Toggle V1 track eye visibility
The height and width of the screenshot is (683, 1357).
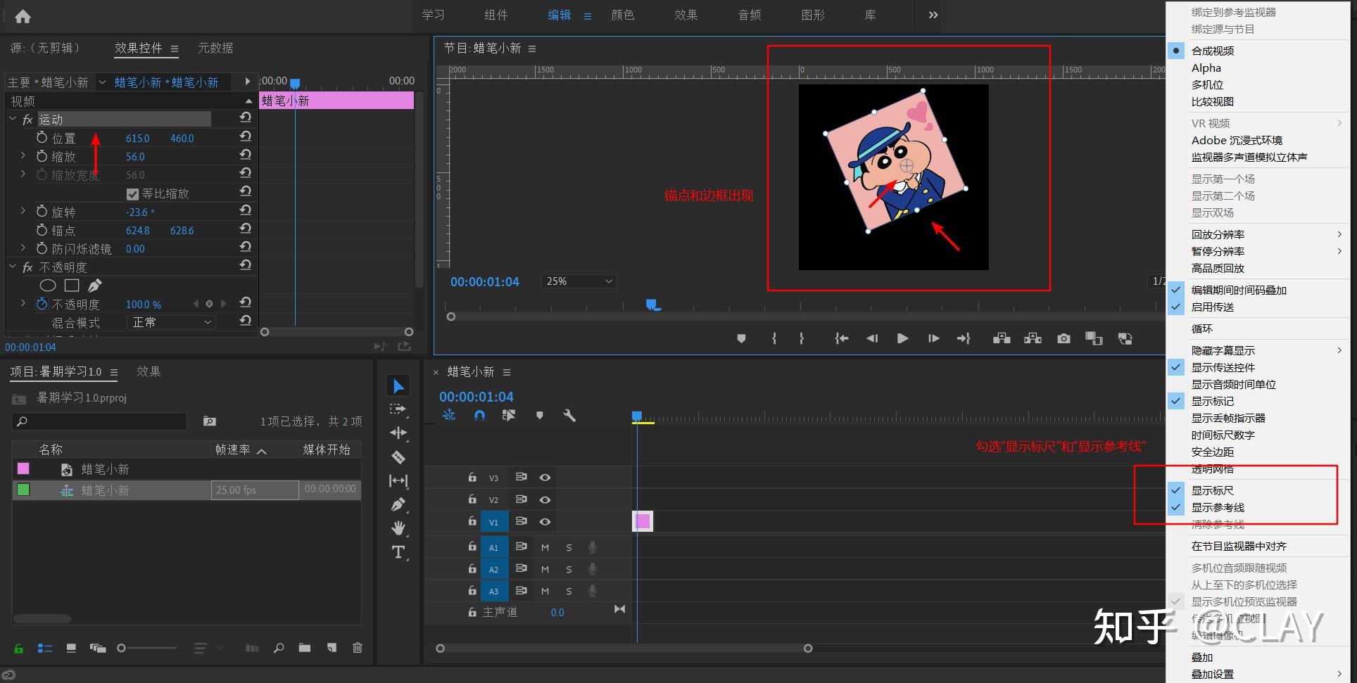coord(545,522)
